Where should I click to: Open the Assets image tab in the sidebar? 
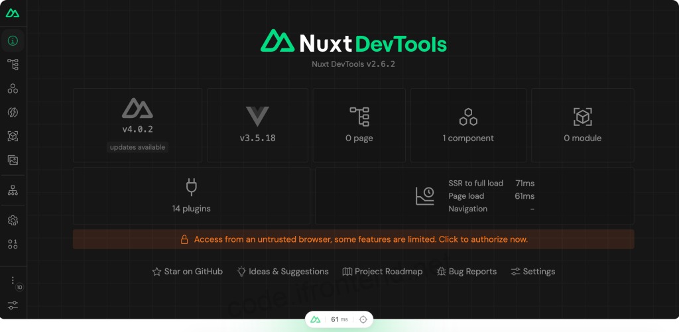tap(13, 160)
